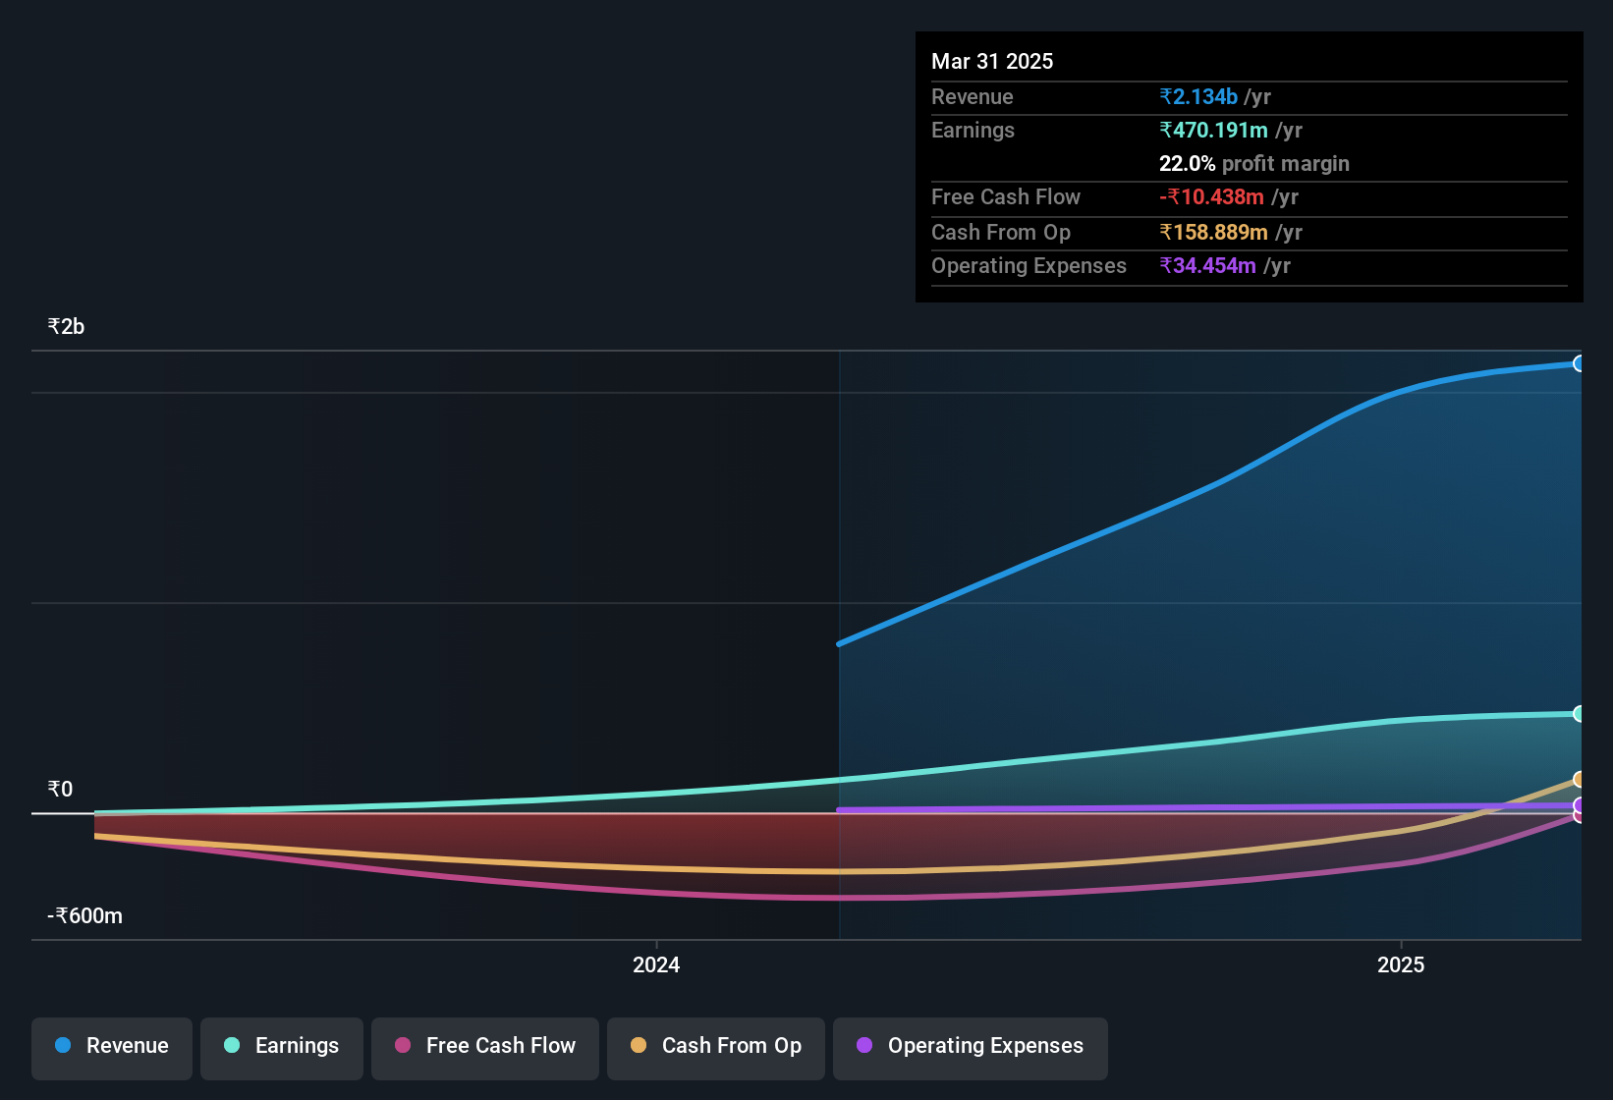The image size is (1613, 1100).
Task: Click the -₹10.438m free cash flow value
Action: point(1211,197)
